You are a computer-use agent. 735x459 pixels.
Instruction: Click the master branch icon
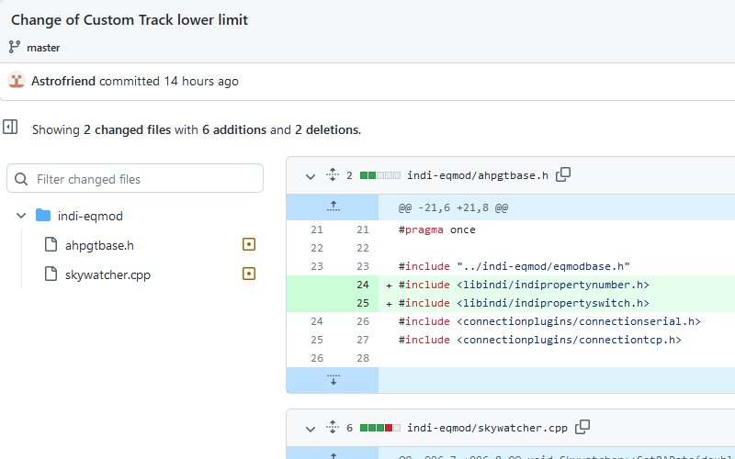coord(15,47)
